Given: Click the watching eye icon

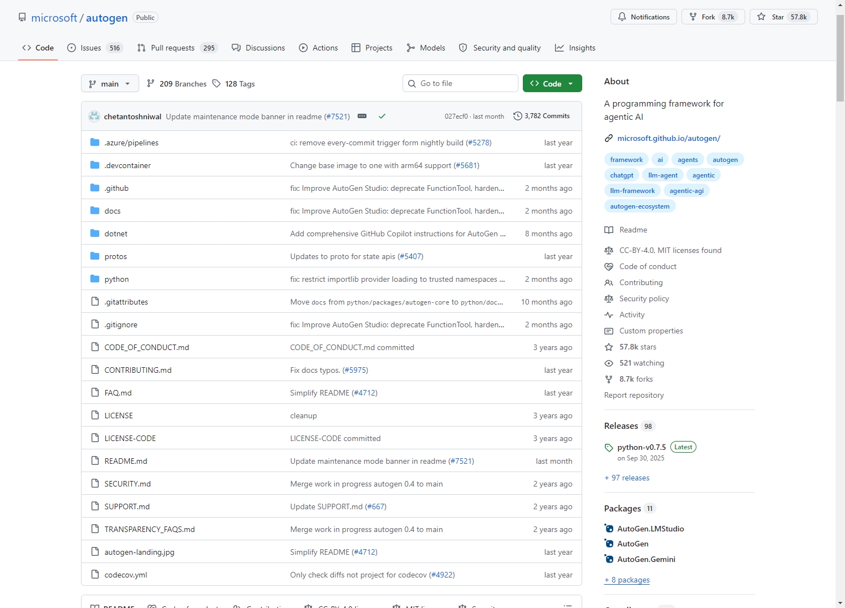Looking at the screenshot, I should [609, 363].
